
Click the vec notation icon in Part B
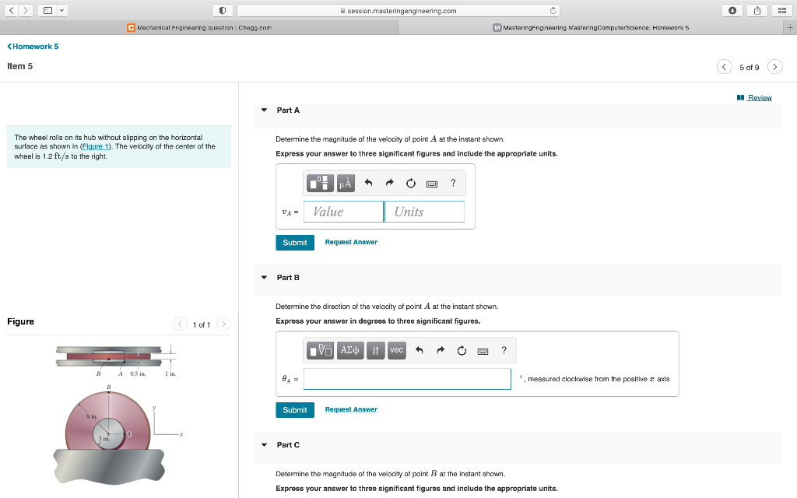[396, 350]
